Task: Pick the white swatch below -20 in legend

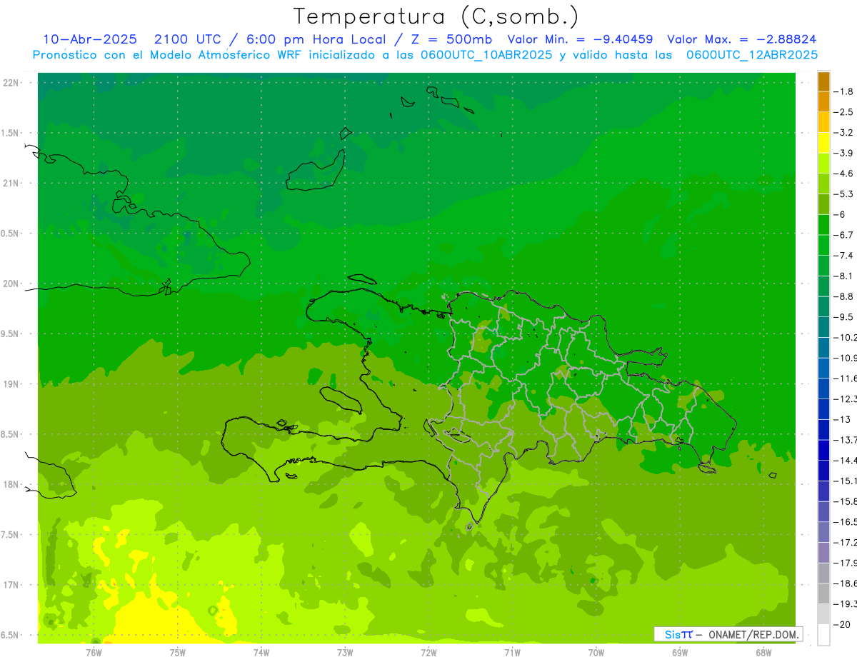Action: pos(824,635)
